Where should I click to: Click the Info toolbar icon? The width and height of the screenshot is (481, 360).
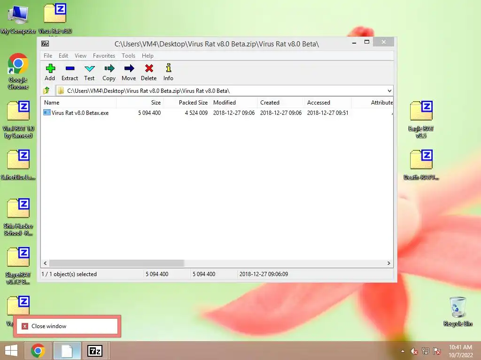click(x=169, y=68)
